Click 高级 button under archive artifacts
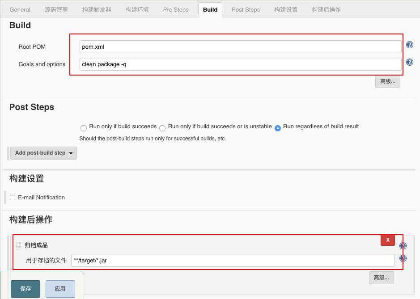The width and height of the screenshot is (420, 299). [382, 278]
